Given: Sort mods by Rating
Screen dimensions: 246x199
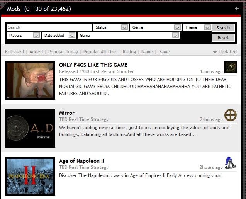Looking at the screenshot, I should (x=129, y=52).
